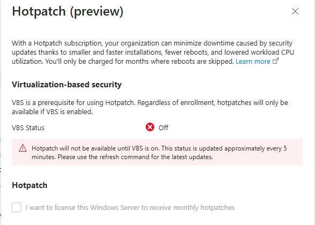The width and height of the screenshot is (315, 225).
Task: Click the 'With a Hotpatch subscription' first line
Action: coord(152,43)
